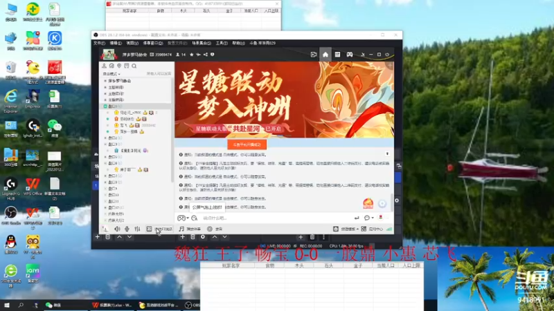The height and width of the screenshot is (311, 554).
Task: Open source properties gear in the OBS sources toolbar
Action: coord(203,237)
